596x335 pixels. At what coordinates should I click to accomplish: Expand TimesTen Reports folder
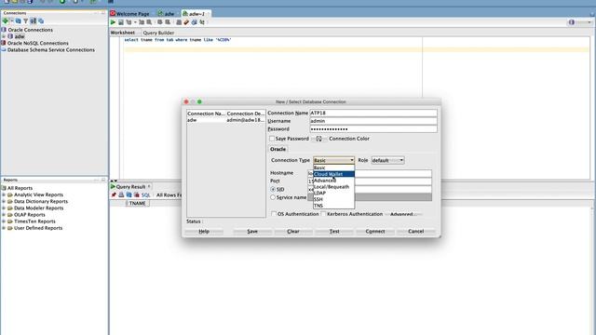coord(4,221)
